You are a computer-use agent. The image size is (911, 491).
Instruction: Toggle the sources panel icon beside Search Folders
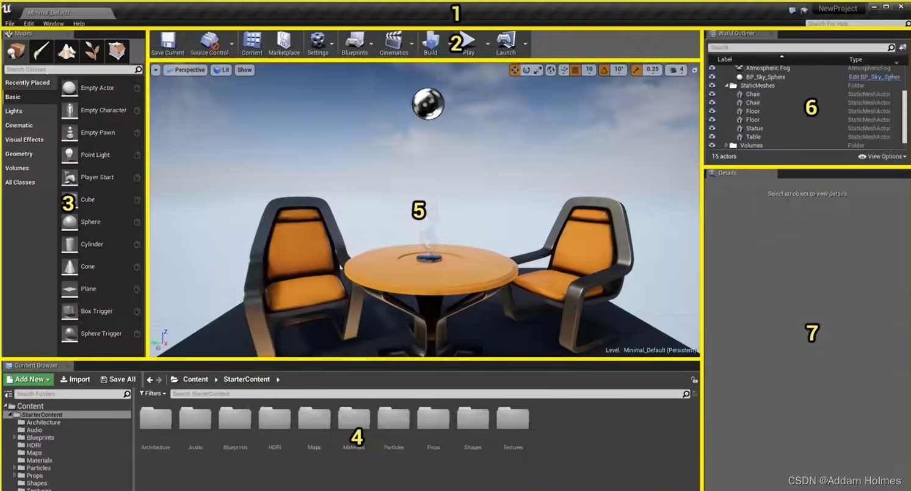coord(8,395)
